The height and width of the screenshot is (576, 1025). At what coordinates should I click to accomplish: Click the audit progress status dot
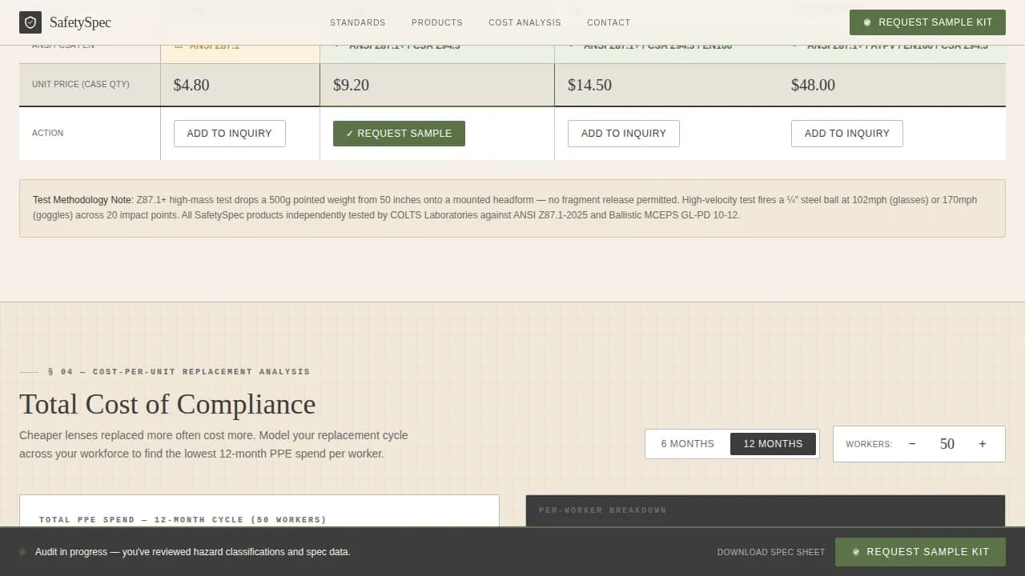pyautogui.click(x=21, y=552)
